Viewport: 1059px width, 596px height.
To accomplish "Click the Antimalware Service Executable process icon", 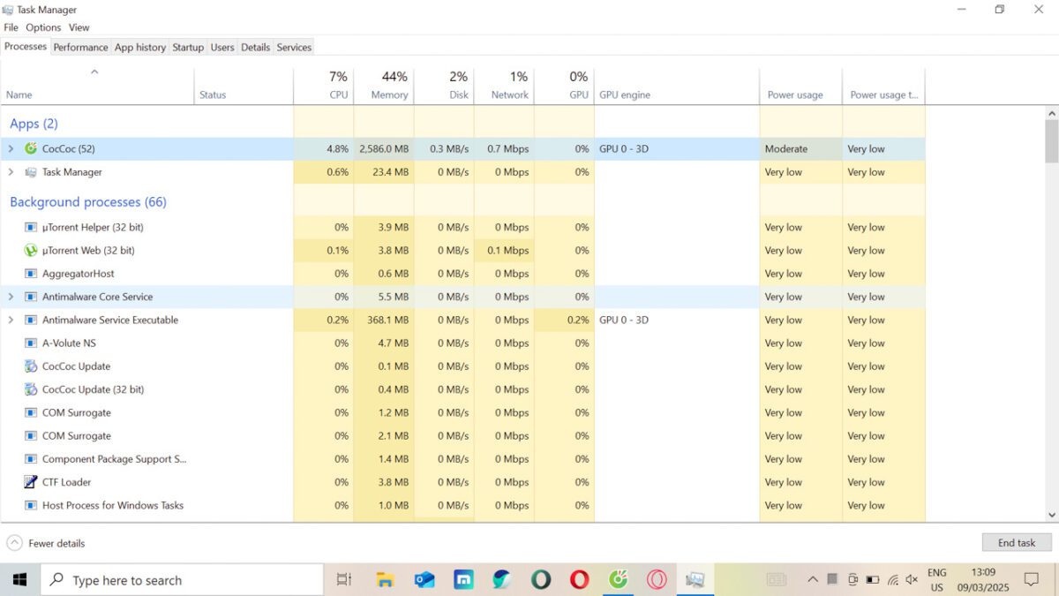I will [x=31, y=320].
